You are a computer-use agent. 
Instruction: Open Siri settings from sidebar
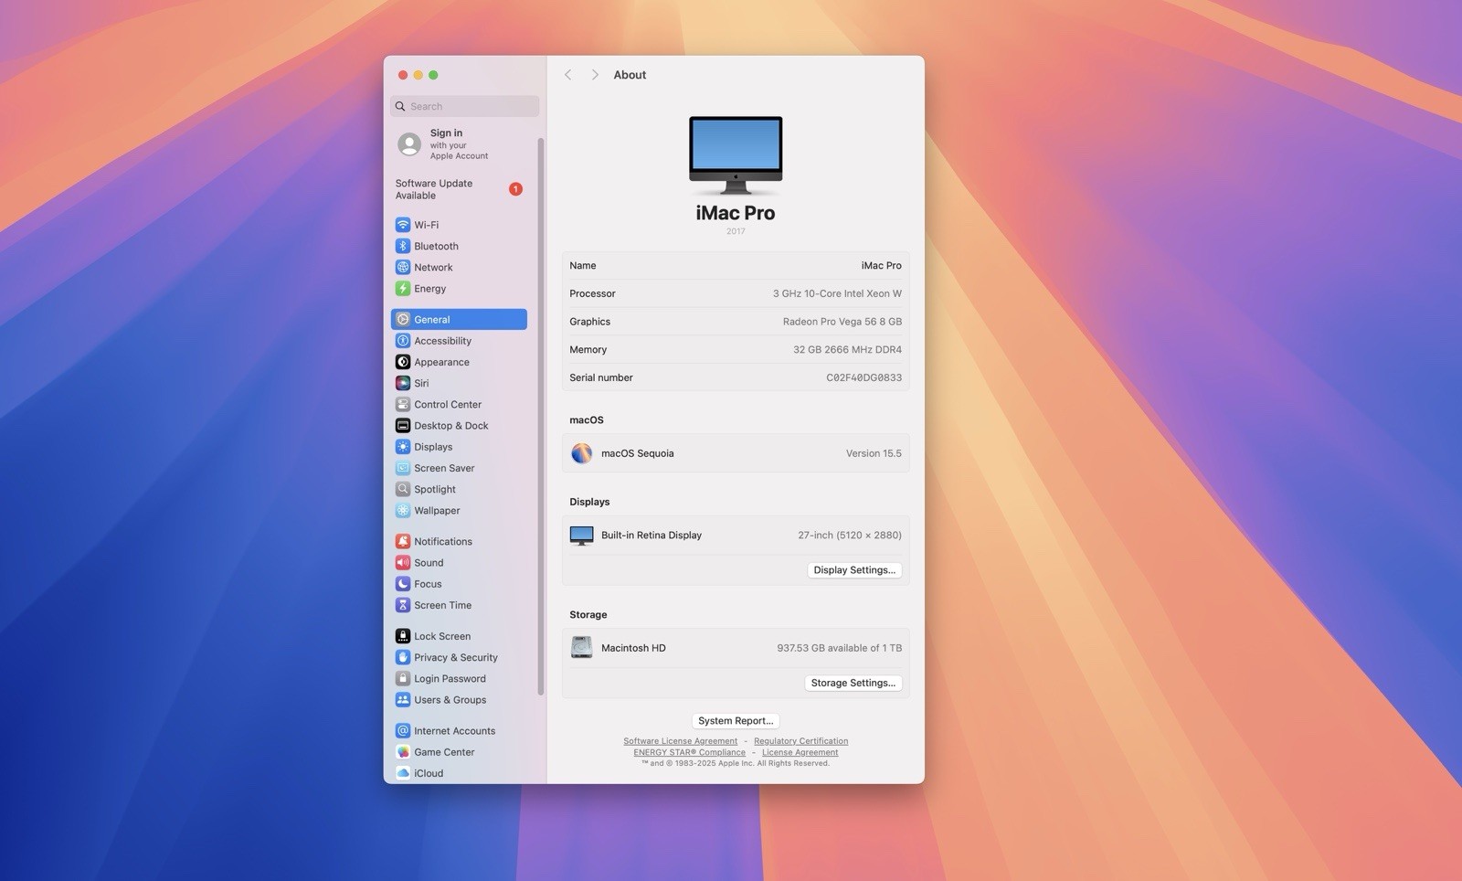tap(420, 383)
